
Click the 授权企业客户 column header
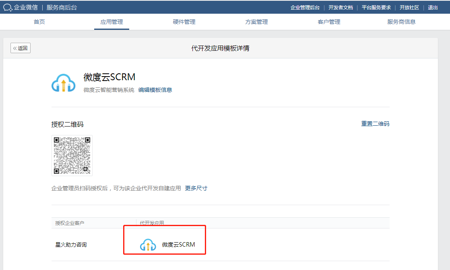point(70,223)
